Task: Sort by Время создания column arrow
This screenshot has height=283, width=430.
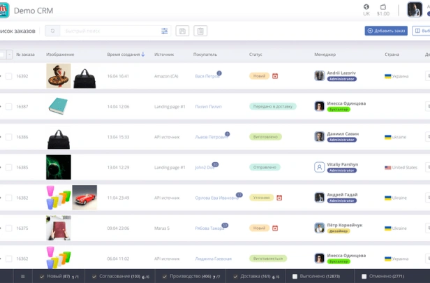Action: point(143,55)
